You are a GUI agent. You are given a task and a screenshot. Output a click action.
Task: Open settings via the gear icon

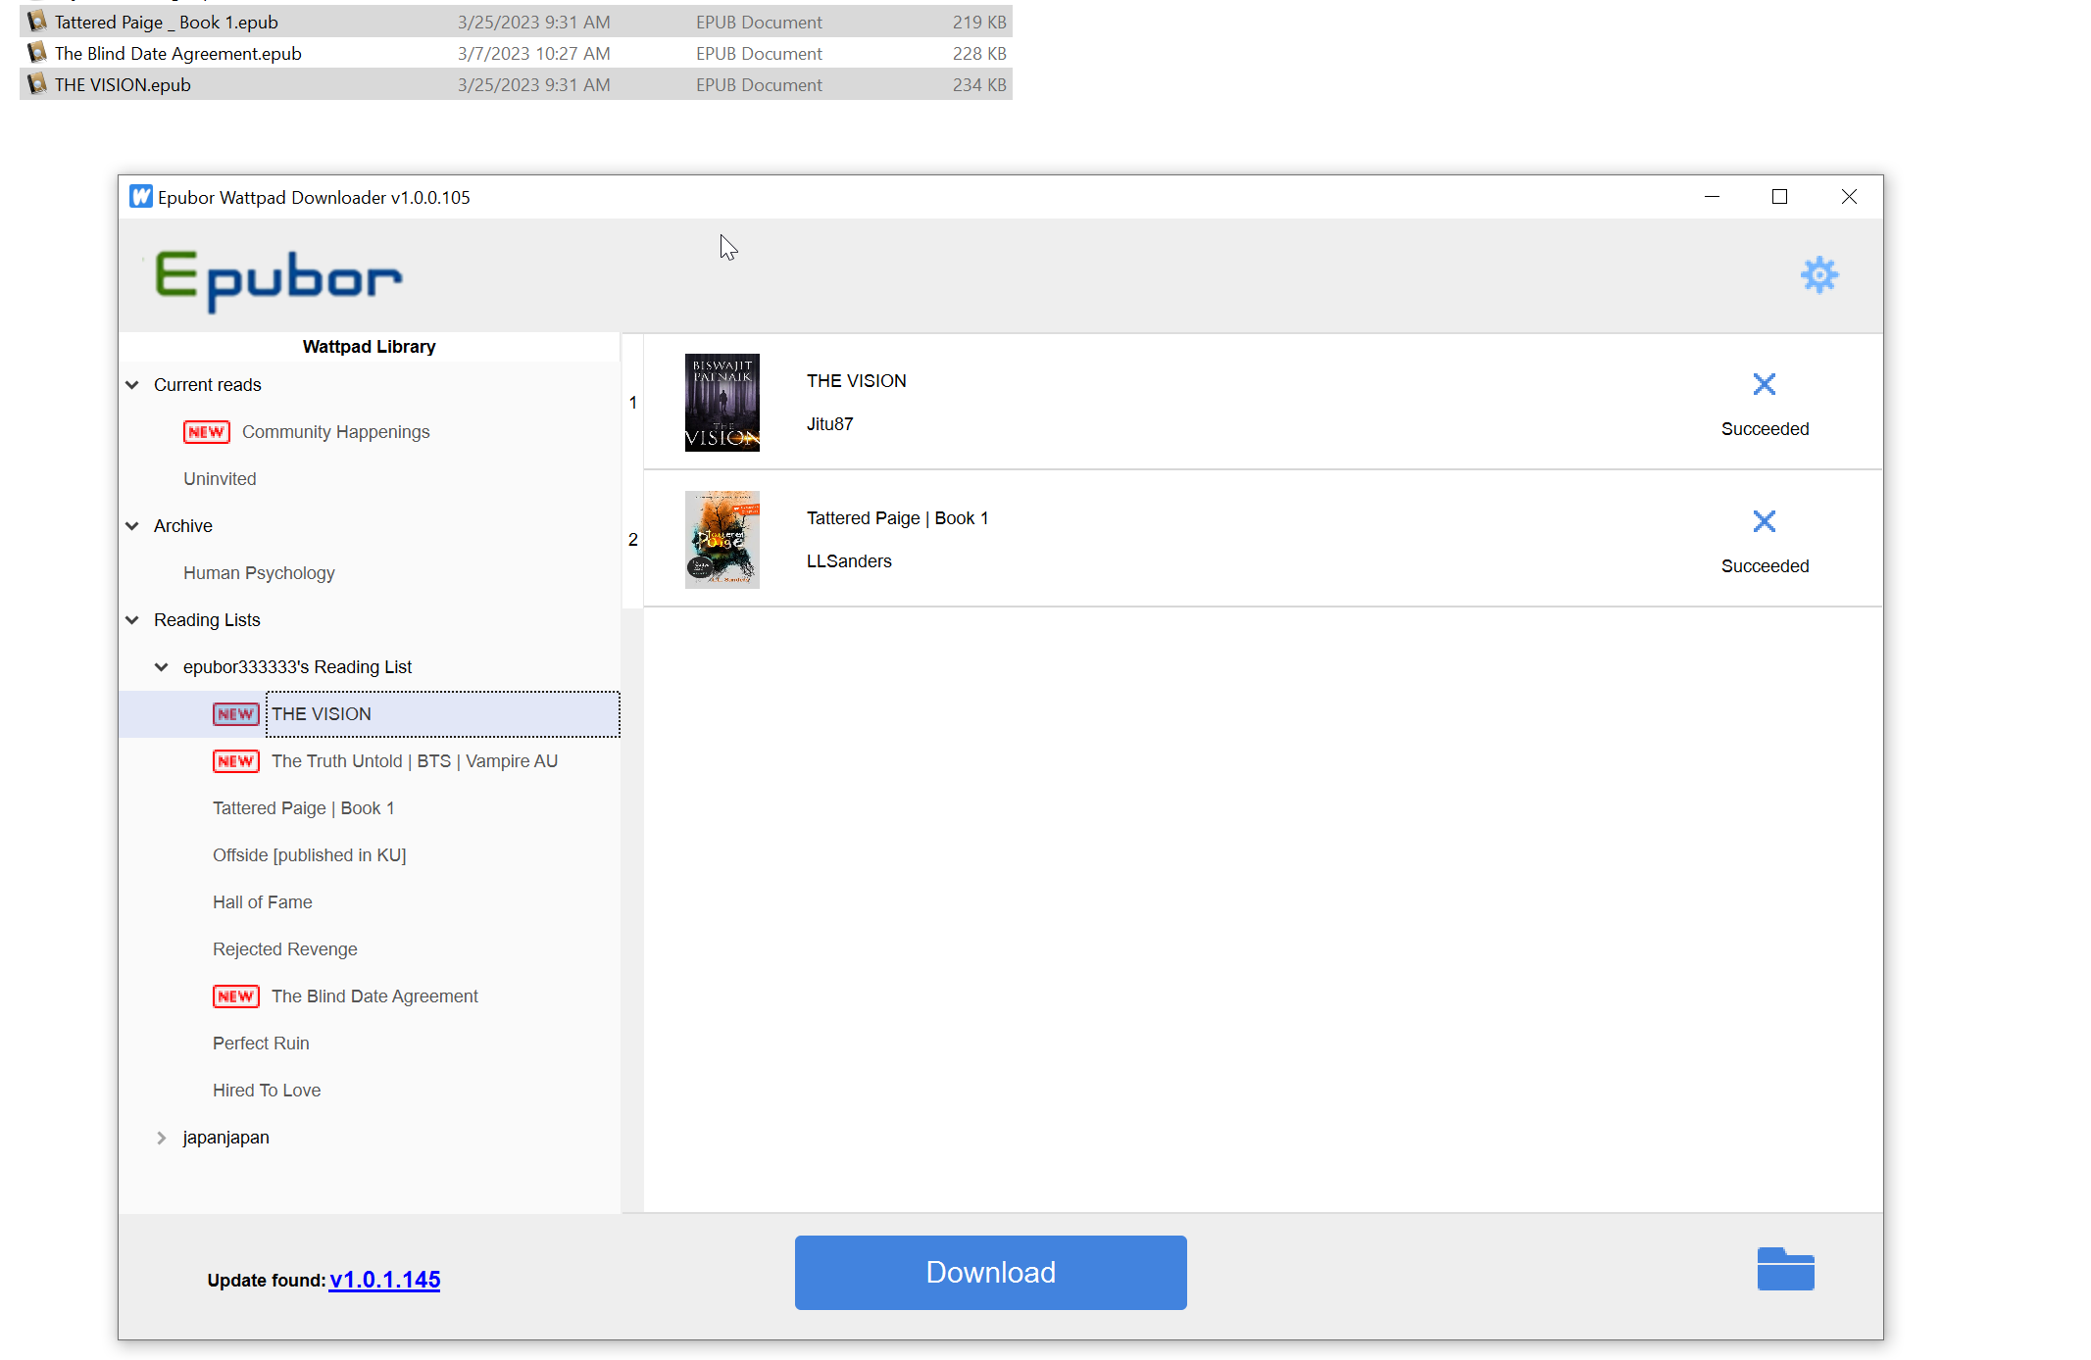click(x=1818, y=275)
